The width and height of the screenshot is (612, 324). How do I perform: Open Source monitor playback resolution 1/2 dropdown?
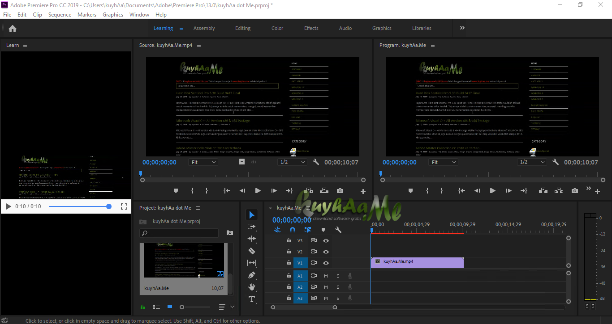(292, 162)
